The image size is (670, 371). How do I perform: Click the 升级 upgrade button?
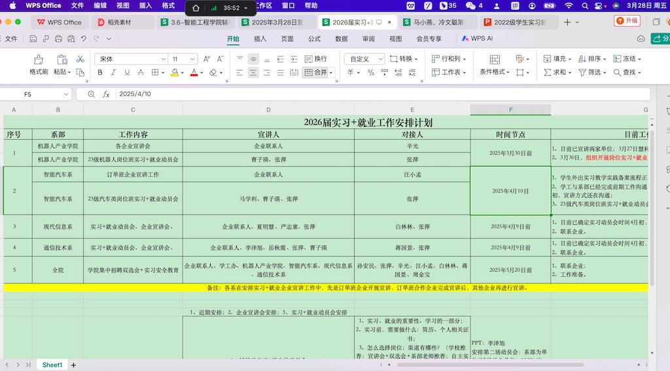(627, 20)
